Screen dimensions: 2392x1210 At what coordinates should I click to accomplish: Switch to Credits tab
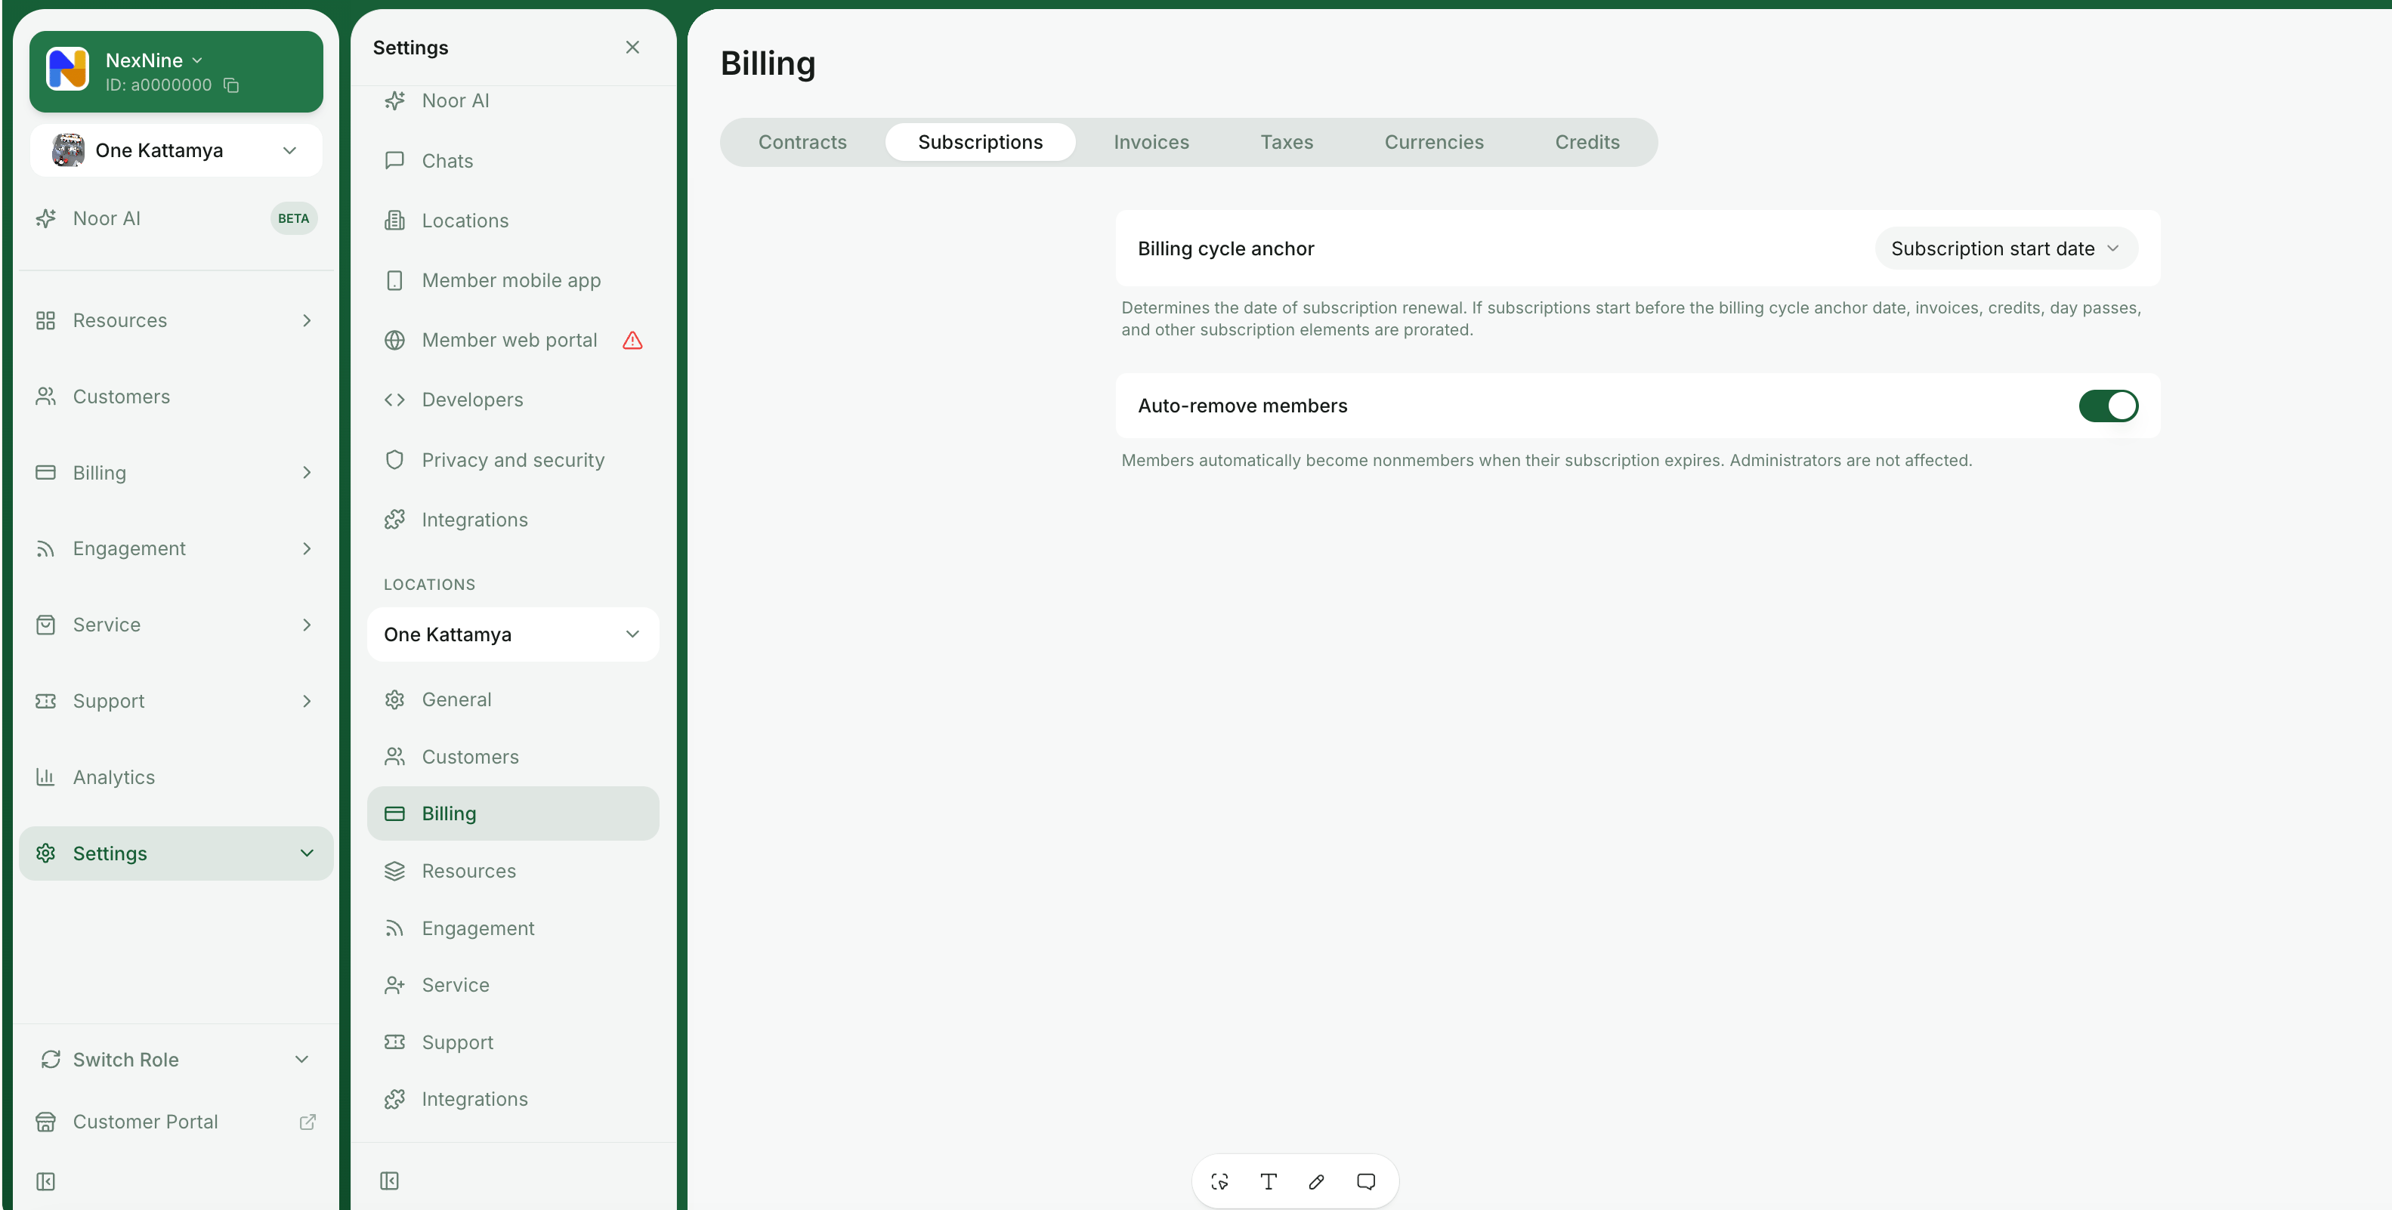click(x=1587, y=142)
